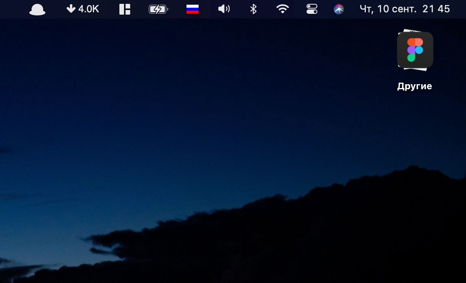Viewport: 466px width, 283px height.
Task: Open the Bluetooth menu
Action: (253, 9)
